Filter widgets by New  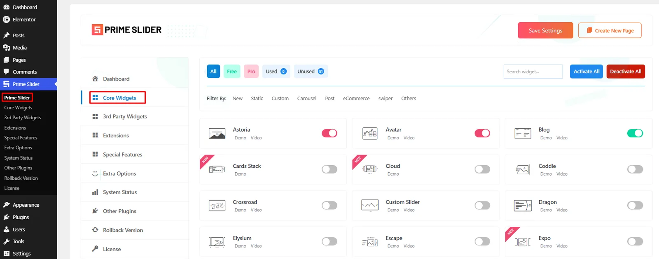238,99
